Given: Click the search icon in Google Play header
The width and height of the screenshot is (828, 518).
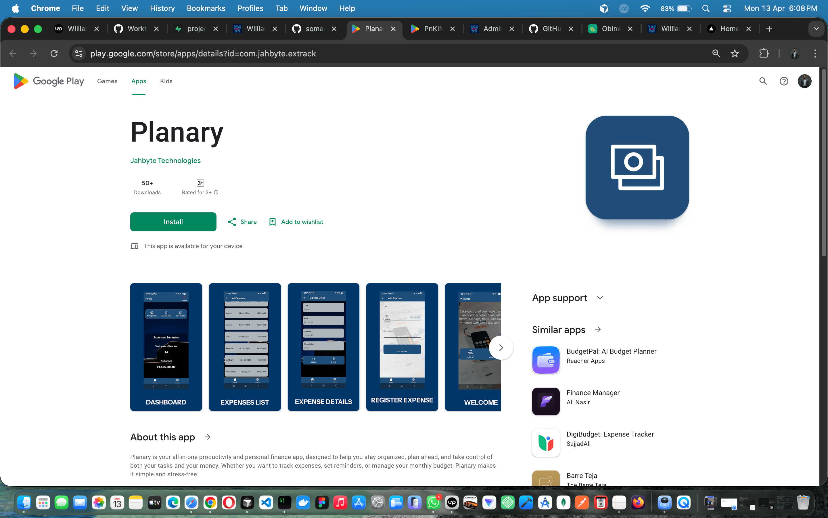Looking at the screenshot, I should point(763,81).
